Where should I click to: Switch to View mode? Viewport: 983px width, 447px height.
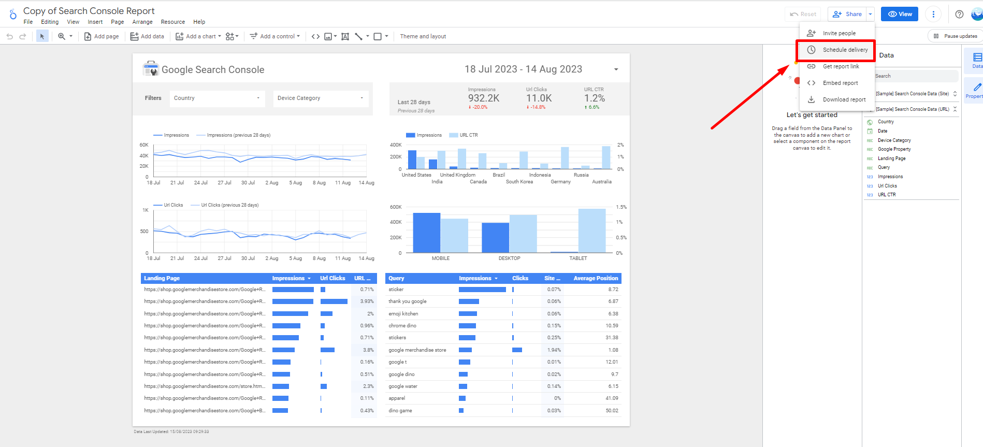tap(900, 14)
